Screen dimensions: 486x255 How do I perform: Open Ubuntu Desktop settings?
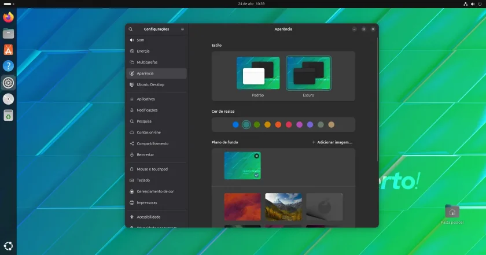coord(157,84)
